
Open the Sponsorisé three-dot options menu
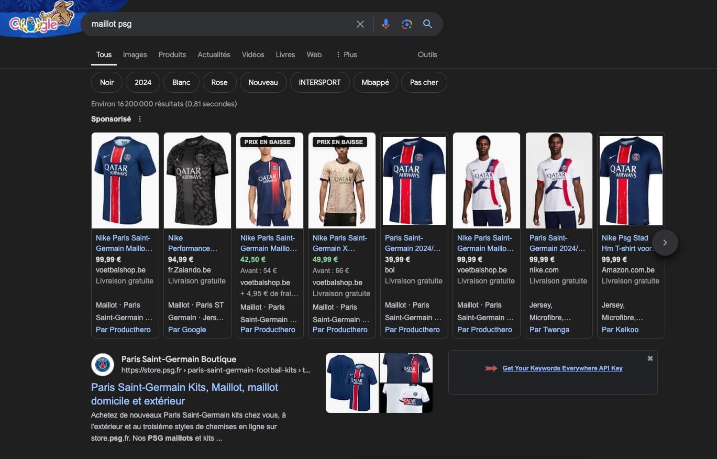(x=140, y=119)
